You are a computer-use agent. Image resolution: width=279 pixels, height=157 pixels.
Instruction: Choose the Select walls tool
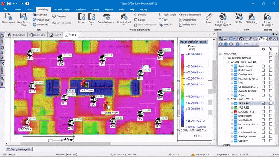coord(139,20)
